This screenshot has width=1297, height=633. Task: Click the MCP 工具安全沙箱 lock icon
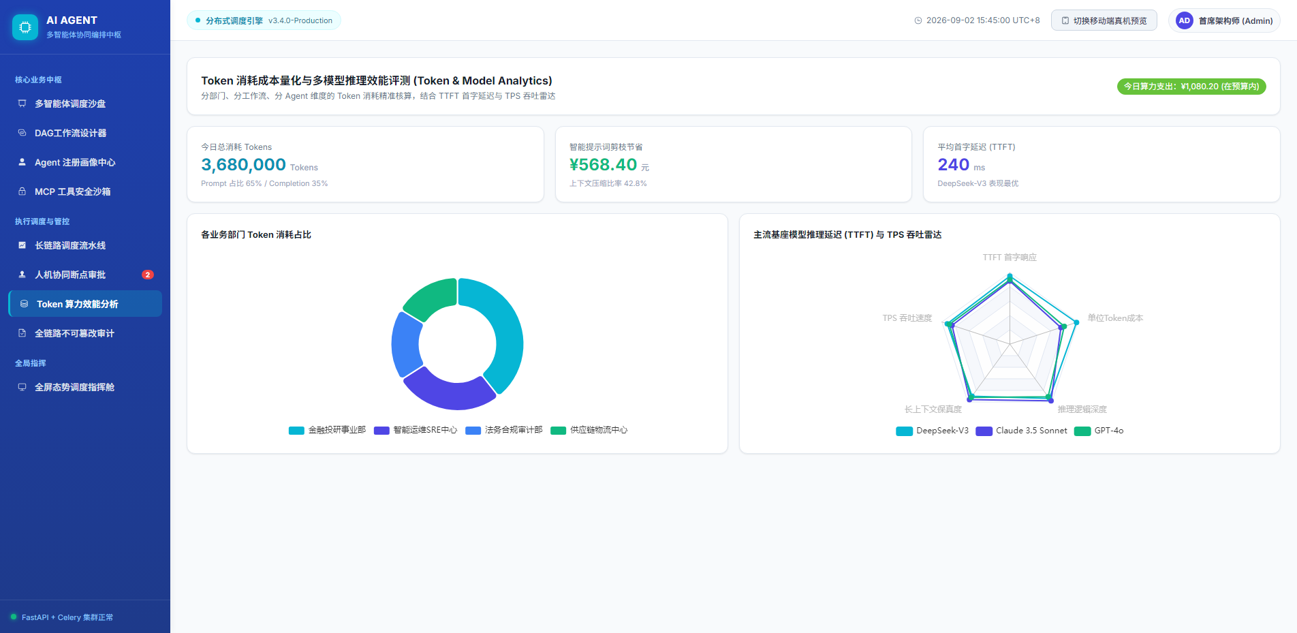point(22,191)
